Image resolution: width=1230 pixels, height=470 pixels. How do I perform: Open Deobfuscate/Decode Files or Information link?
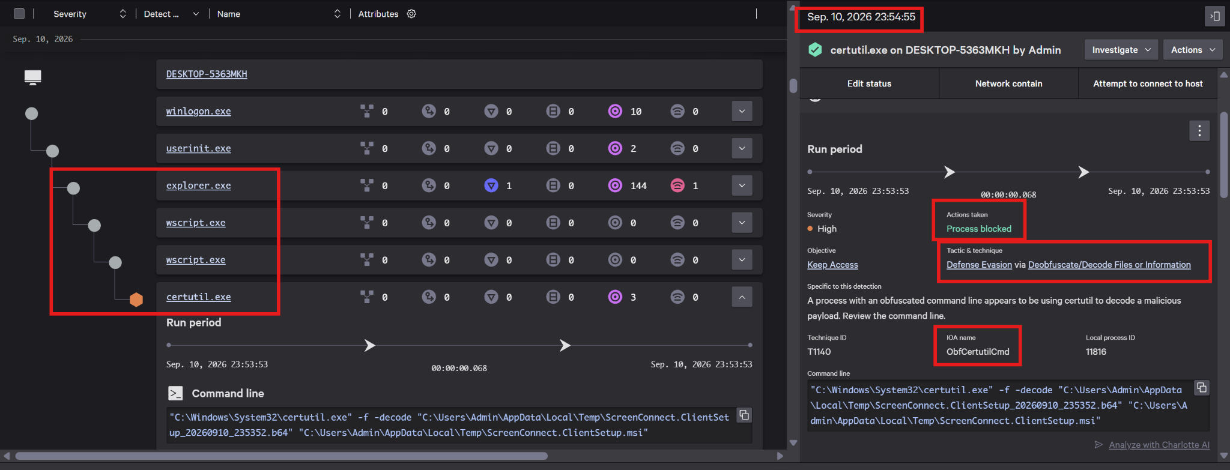pos(1109,265)
